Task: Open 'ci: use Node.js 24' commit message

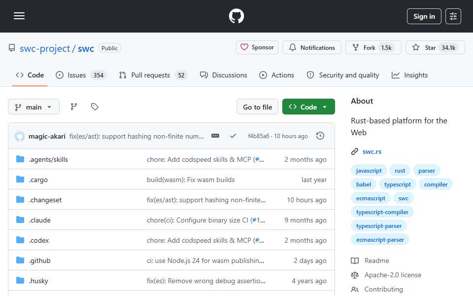Action: [x=205, y=260]
